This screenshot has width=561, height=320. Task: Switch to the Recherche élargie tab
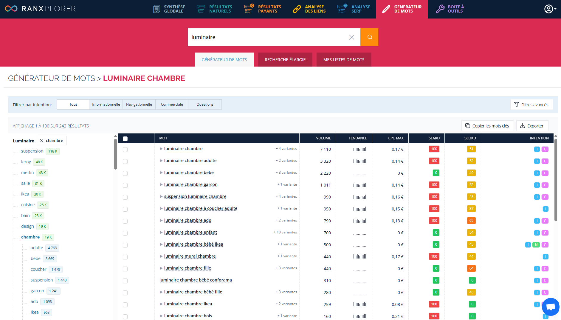[x=285, y=60]
